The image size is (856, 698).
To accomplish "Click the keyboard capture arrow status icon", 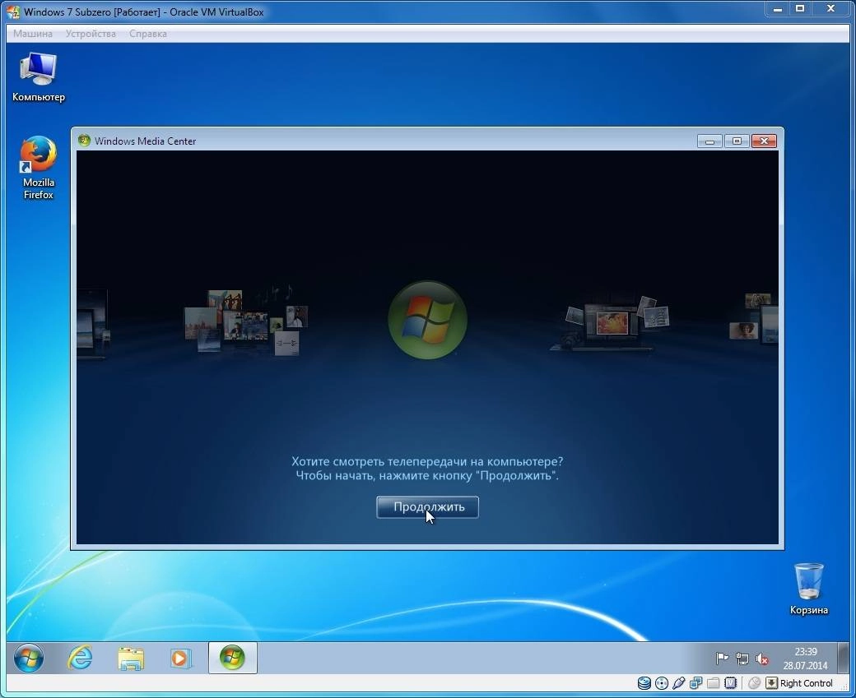I will coord(771,683).
